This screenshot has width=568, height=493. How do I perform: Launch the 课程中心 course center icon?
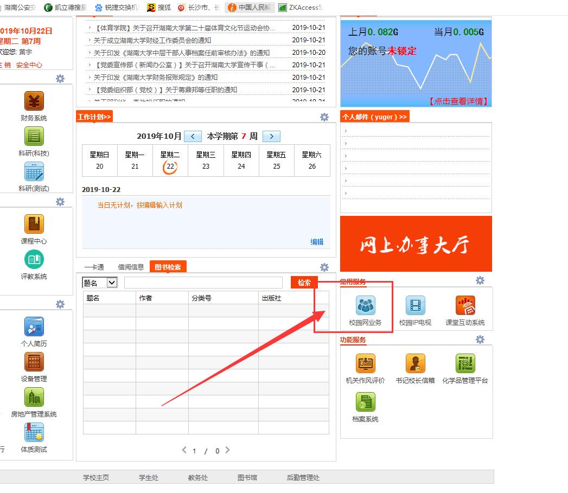tap(34, 225)
